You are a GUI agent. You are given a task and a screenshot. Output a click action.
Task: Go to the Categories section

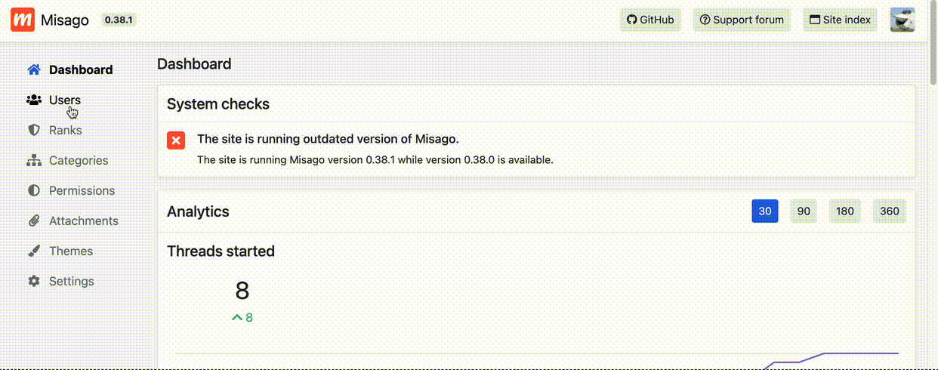point(78,160)
